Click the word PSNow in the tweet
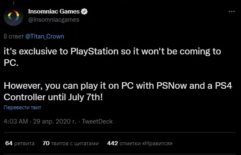241x155 pixels. [171, 86]
